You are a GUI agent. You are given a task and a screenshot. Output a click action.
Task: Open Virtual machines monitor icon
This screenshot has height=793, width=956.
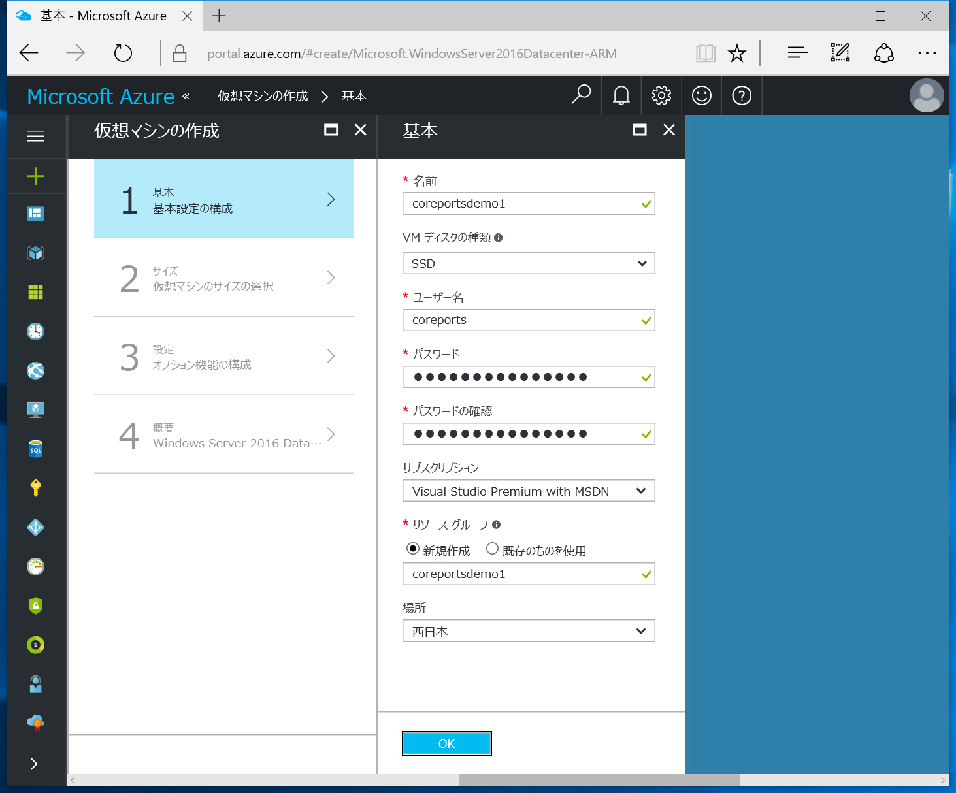click(x=35, y=410)
